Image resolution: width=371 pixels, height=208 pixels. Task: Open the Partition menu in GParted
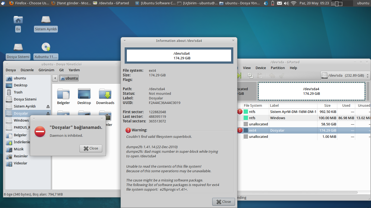[278, 68]
